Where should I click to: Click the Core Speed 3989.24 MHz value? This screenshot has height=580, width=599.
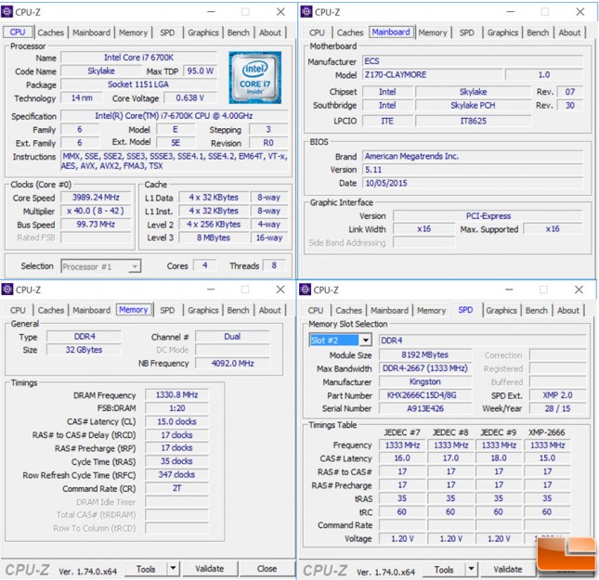point(96,197)
